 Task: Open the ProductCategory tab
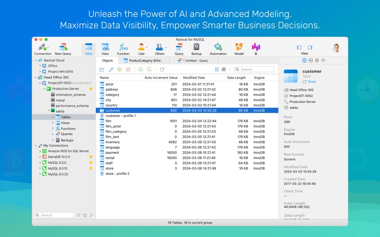coord(143,61)
